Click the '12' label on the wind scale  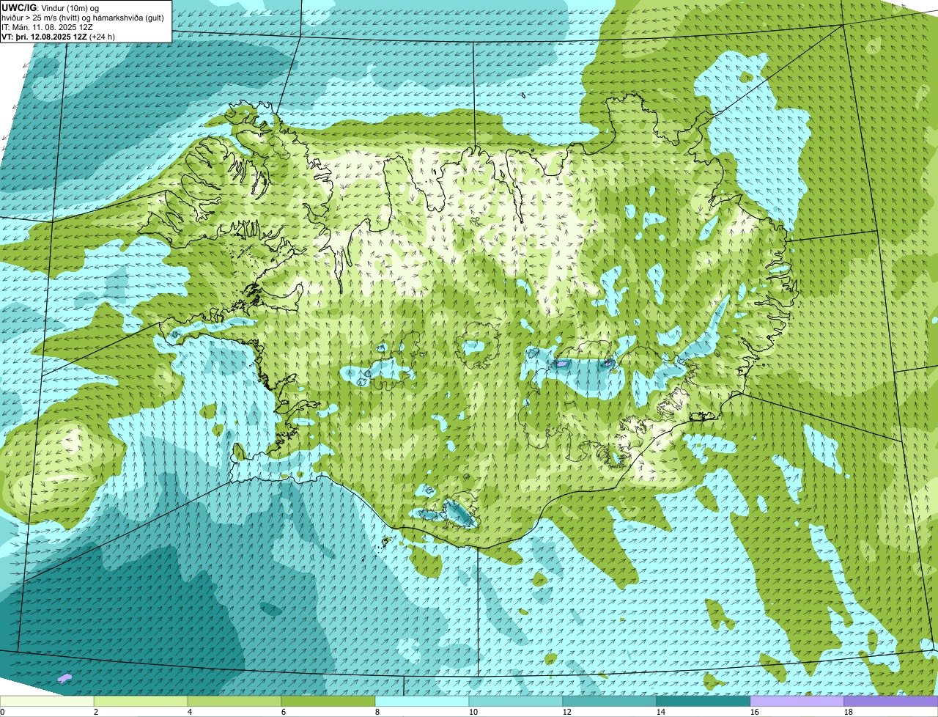567,712
